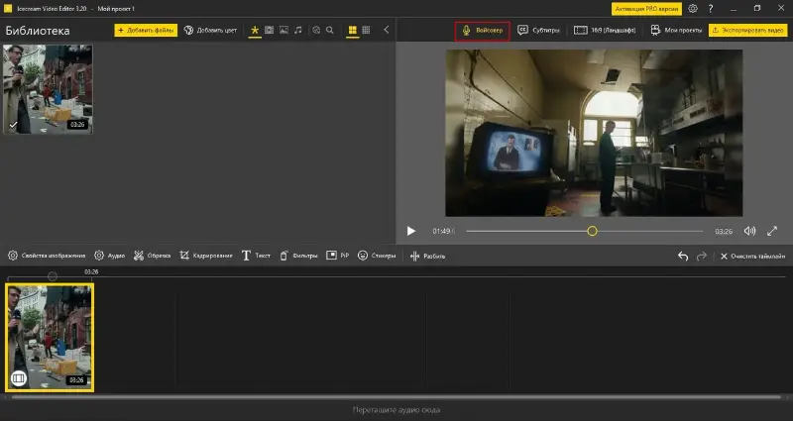Viewport: 793px width, 421px height.
Task: Open the Фильтры tool
Action: [298, 256]
